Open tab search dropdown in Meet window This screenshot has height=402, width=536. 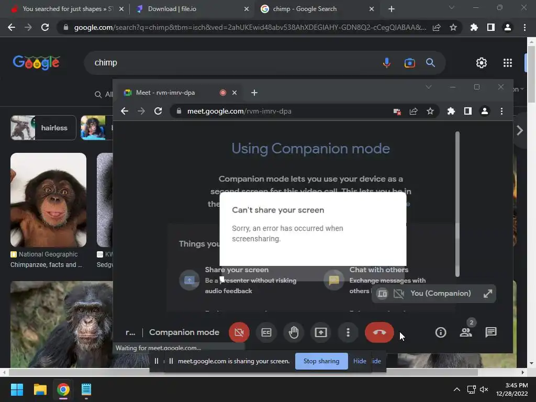(x=429, y=87)
